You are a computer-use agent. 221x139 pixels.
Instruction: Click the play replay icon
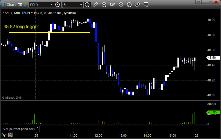(121, 5)
